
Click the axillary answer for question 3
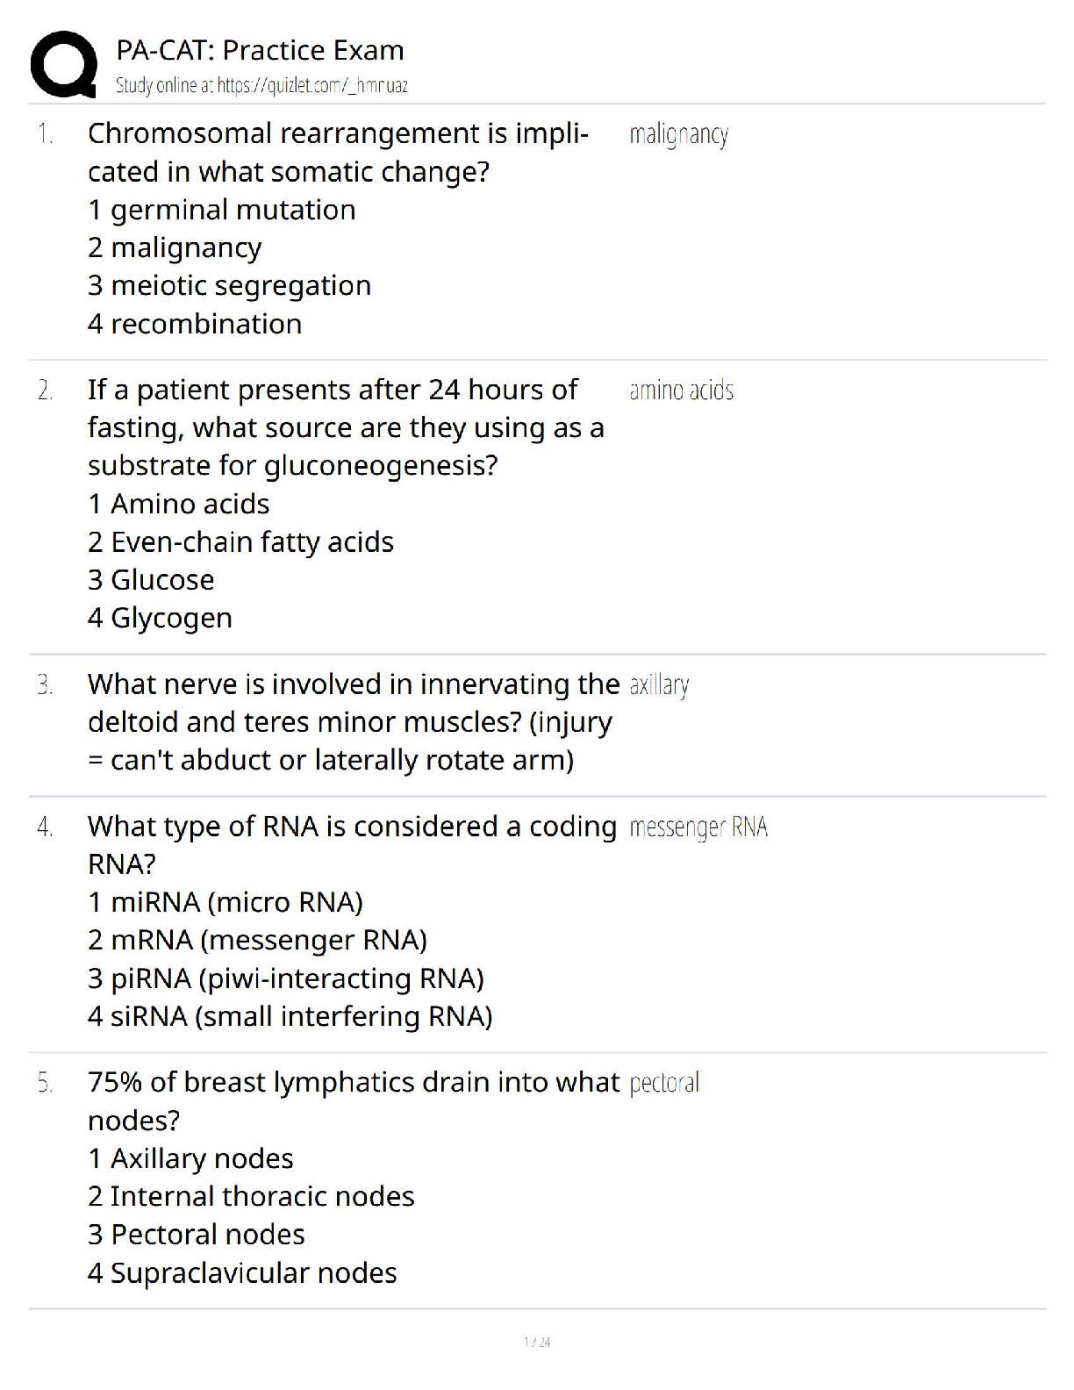659,684
